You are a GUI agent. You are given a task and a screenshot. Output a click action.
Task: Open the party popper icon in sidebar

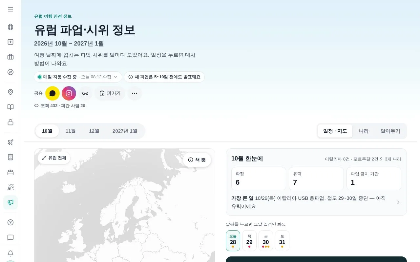(x=10, y=187)
